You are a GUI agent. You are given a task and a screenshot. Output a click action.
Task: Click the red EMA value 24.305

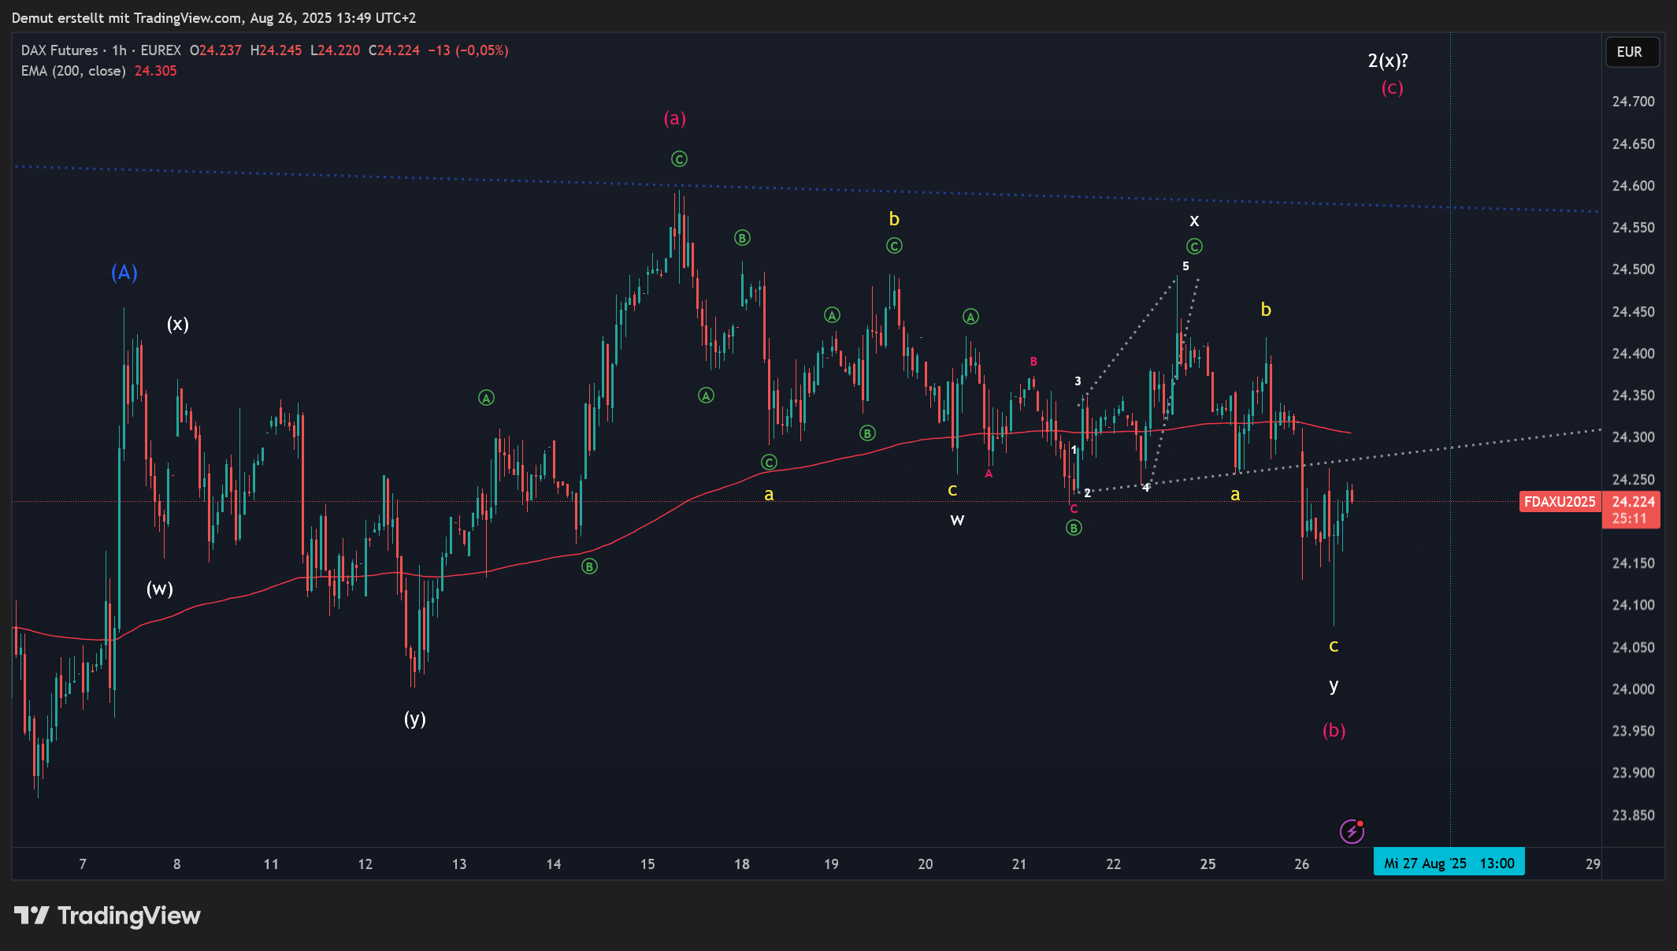[155, 71]
